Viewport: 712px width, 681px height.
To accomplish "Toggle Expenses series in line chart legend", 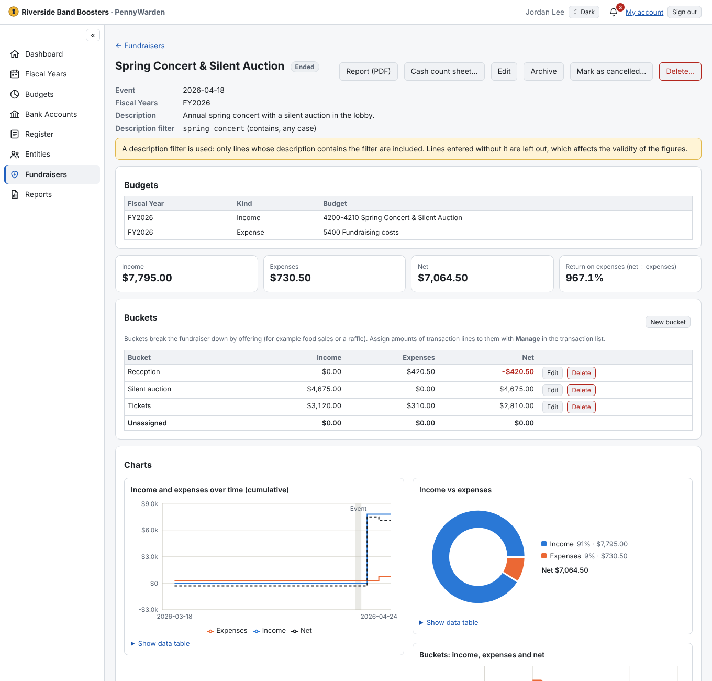I will (x=227, y=631).
